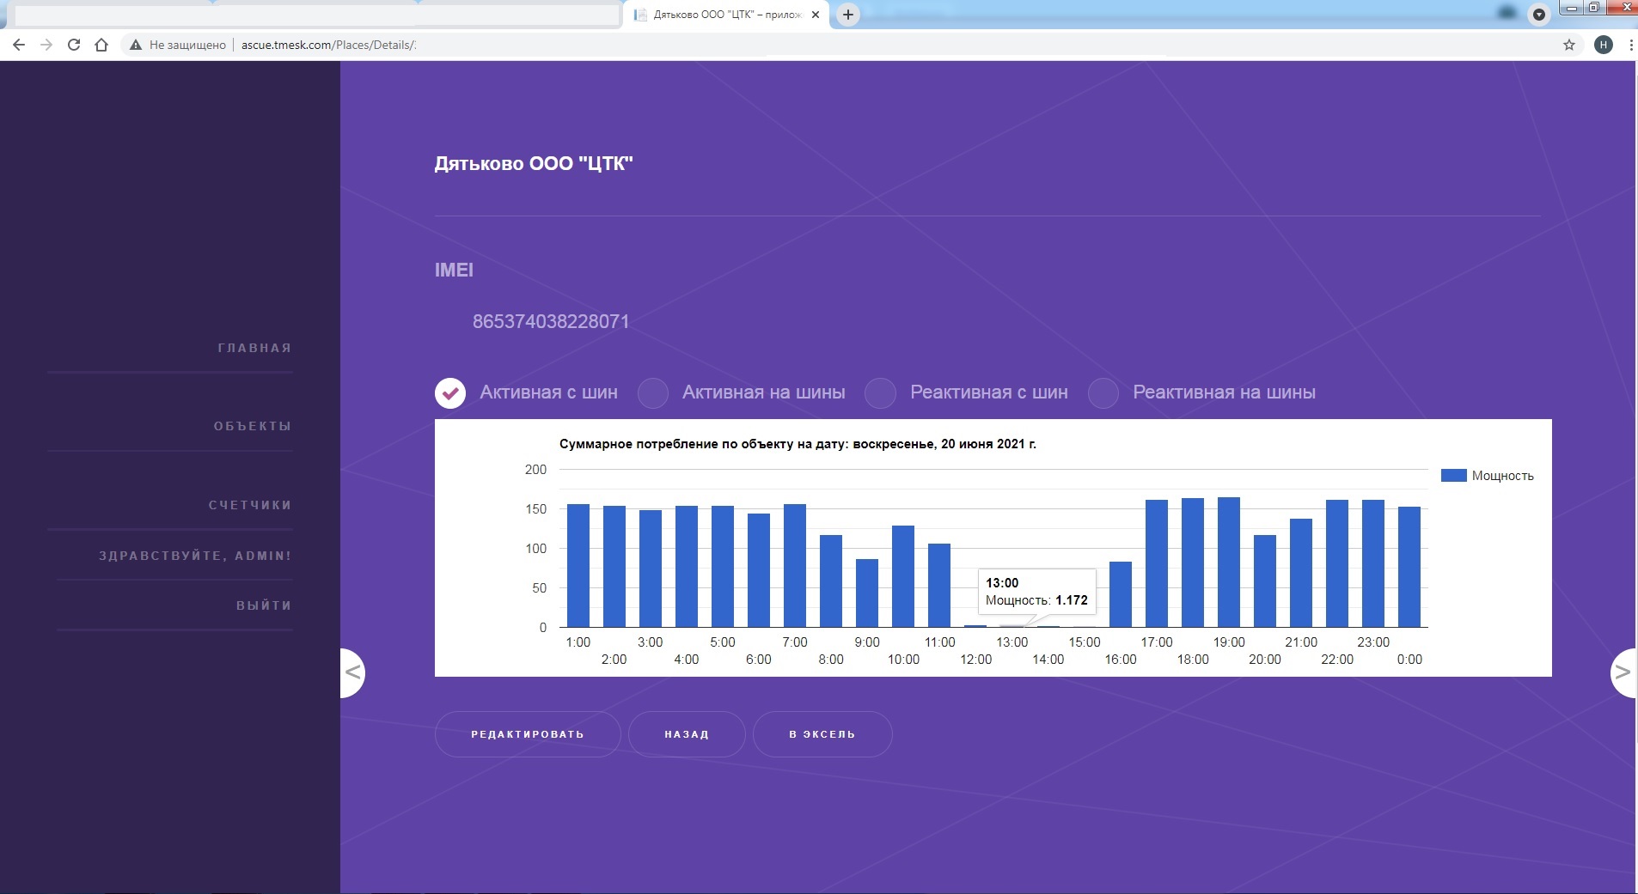Open a new browser tab
Image resolution: width=1638 pixels, height=894 pixels.
(x=848, y=15)
